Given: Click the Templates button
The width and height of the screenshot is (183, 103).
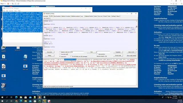Looking at the screenshot, I should [118, 52].
